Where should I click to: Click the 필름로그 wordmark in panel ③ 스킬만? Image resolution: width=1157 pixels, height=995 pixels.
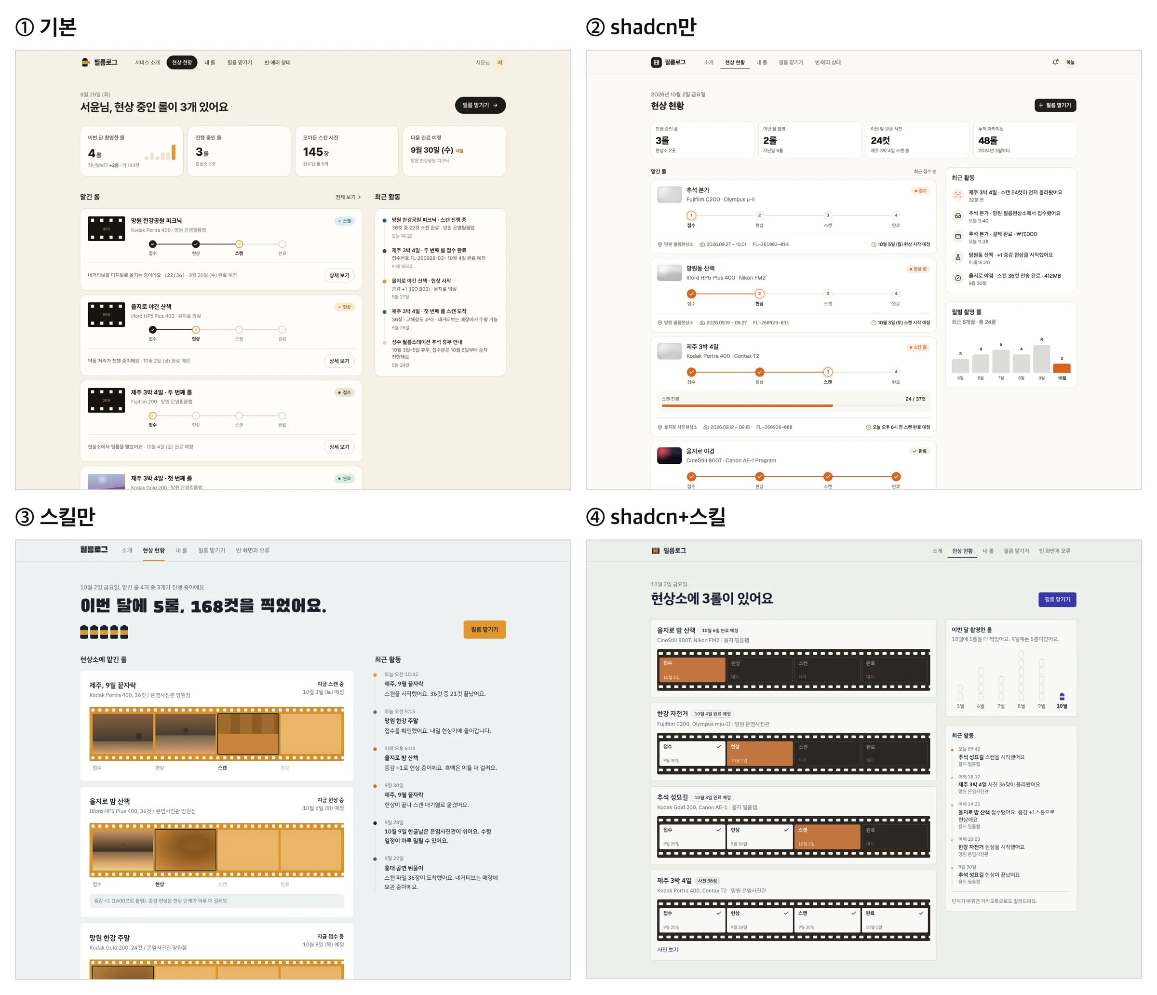(94, 550)
